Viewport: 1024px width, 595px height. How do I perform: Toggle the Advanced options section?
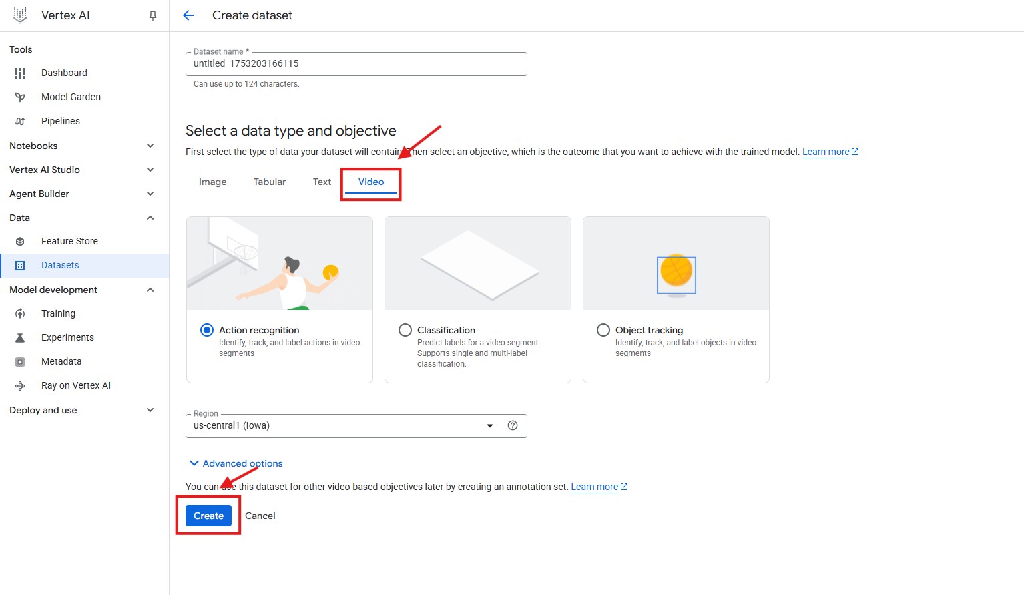pos(236,463)
